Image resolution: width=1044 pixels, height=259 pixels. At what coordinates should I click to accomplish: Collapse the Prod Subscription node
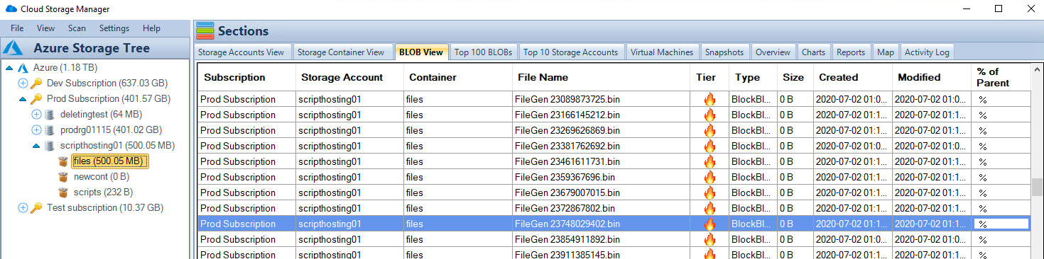(x=23, y=99)
